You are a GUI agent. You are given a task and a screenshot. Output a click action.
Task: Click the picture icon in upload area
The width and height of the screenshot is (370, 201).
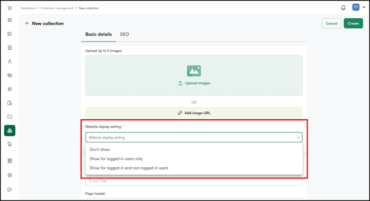[194, 71]
